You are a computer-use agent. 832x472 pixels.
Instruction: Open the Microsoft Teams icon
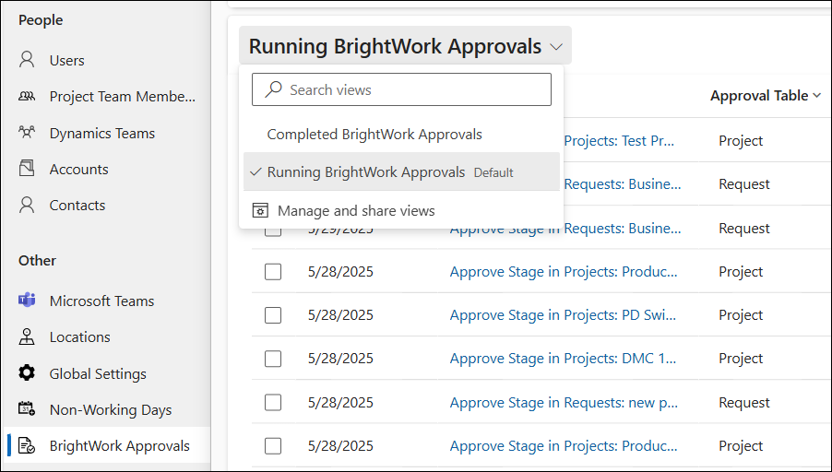point(27,301)
